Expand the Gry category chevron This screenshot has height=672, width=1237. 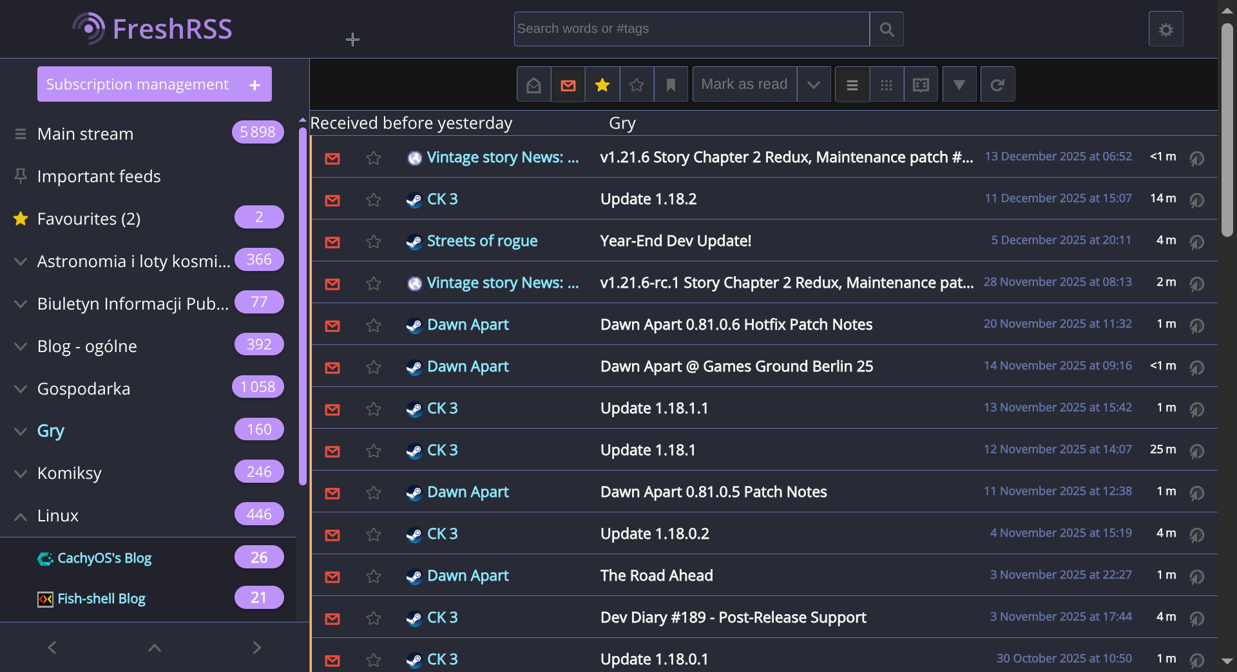point(21,431)
